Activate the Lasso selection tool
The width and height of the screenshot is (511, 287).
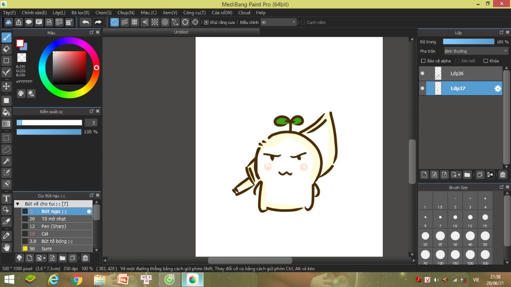point(6,149)
